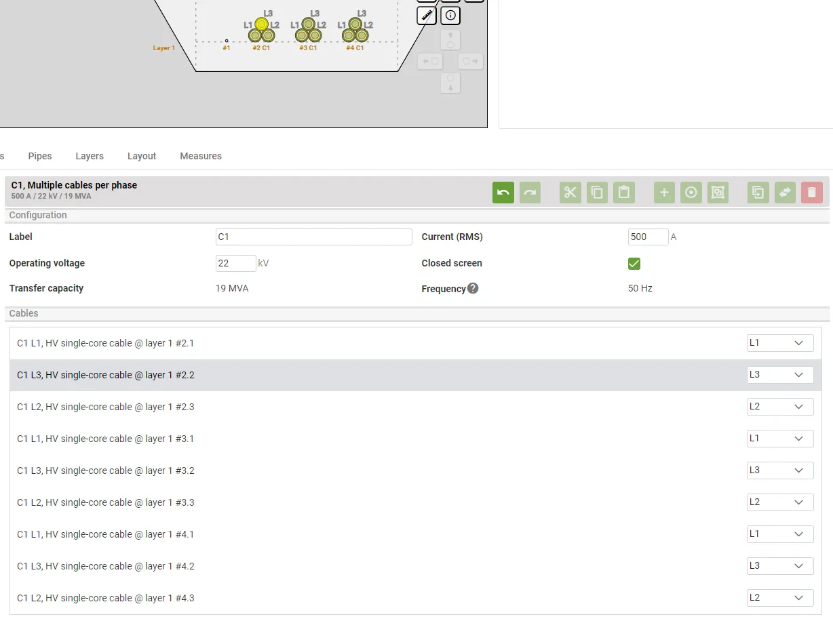Click the redo arrow icon

pyautogui.click(x=530, y=193)
